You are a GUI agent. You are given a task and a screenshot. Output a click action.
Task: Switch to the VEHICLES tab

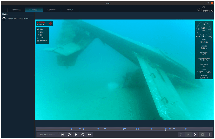click(x=16, y=10)
